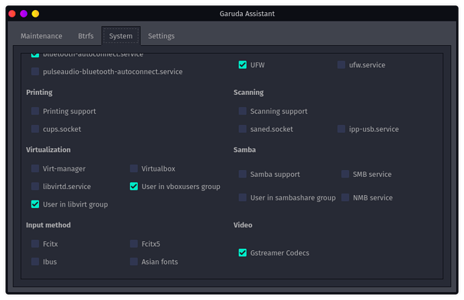Image resolution: width=464 pixels, height=300 pixels.
Task: Uncheck User in vboxusers group
Action: point(134,186)
